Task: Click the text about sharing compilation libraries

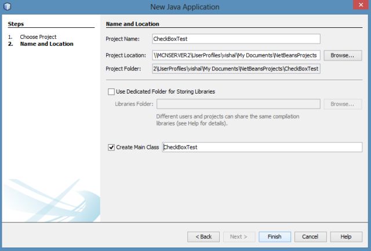Action: 228,120
